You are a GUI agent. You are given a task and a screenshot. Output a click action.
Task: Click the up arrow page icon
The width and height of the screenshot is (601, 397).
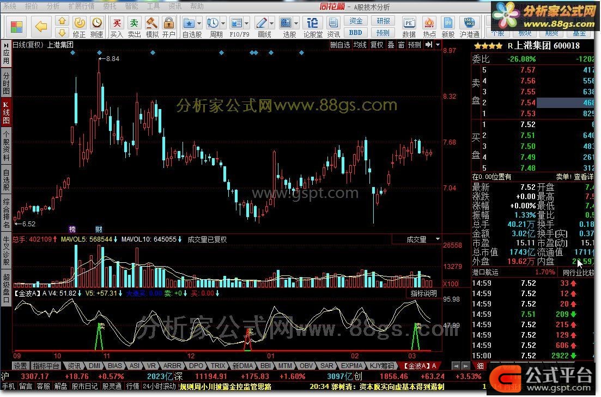tap(62, 21)
